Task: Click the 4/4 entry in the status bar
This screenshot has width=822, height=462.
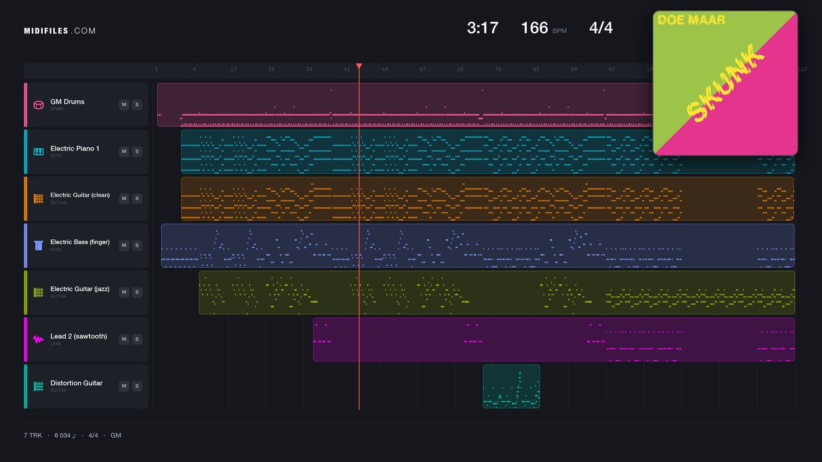Action: [93, 436]
